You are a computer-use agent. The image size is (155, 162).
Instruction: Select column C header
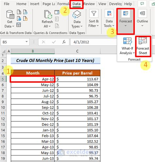pyautogui.click(x=77, y=51)
